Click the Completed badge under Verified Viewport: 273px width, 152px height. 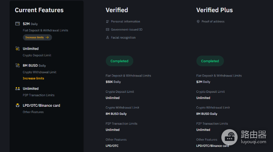point(120,61)
